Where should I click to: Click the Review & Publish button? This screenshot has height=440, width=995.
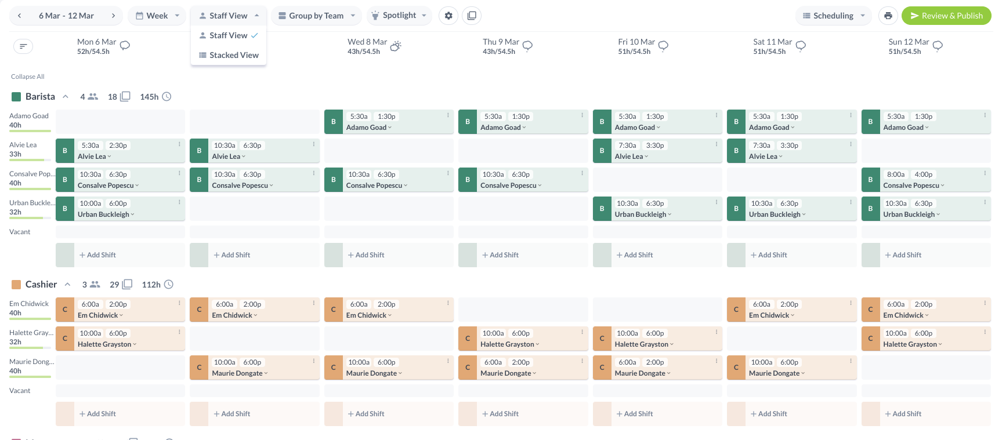(946, 16)
